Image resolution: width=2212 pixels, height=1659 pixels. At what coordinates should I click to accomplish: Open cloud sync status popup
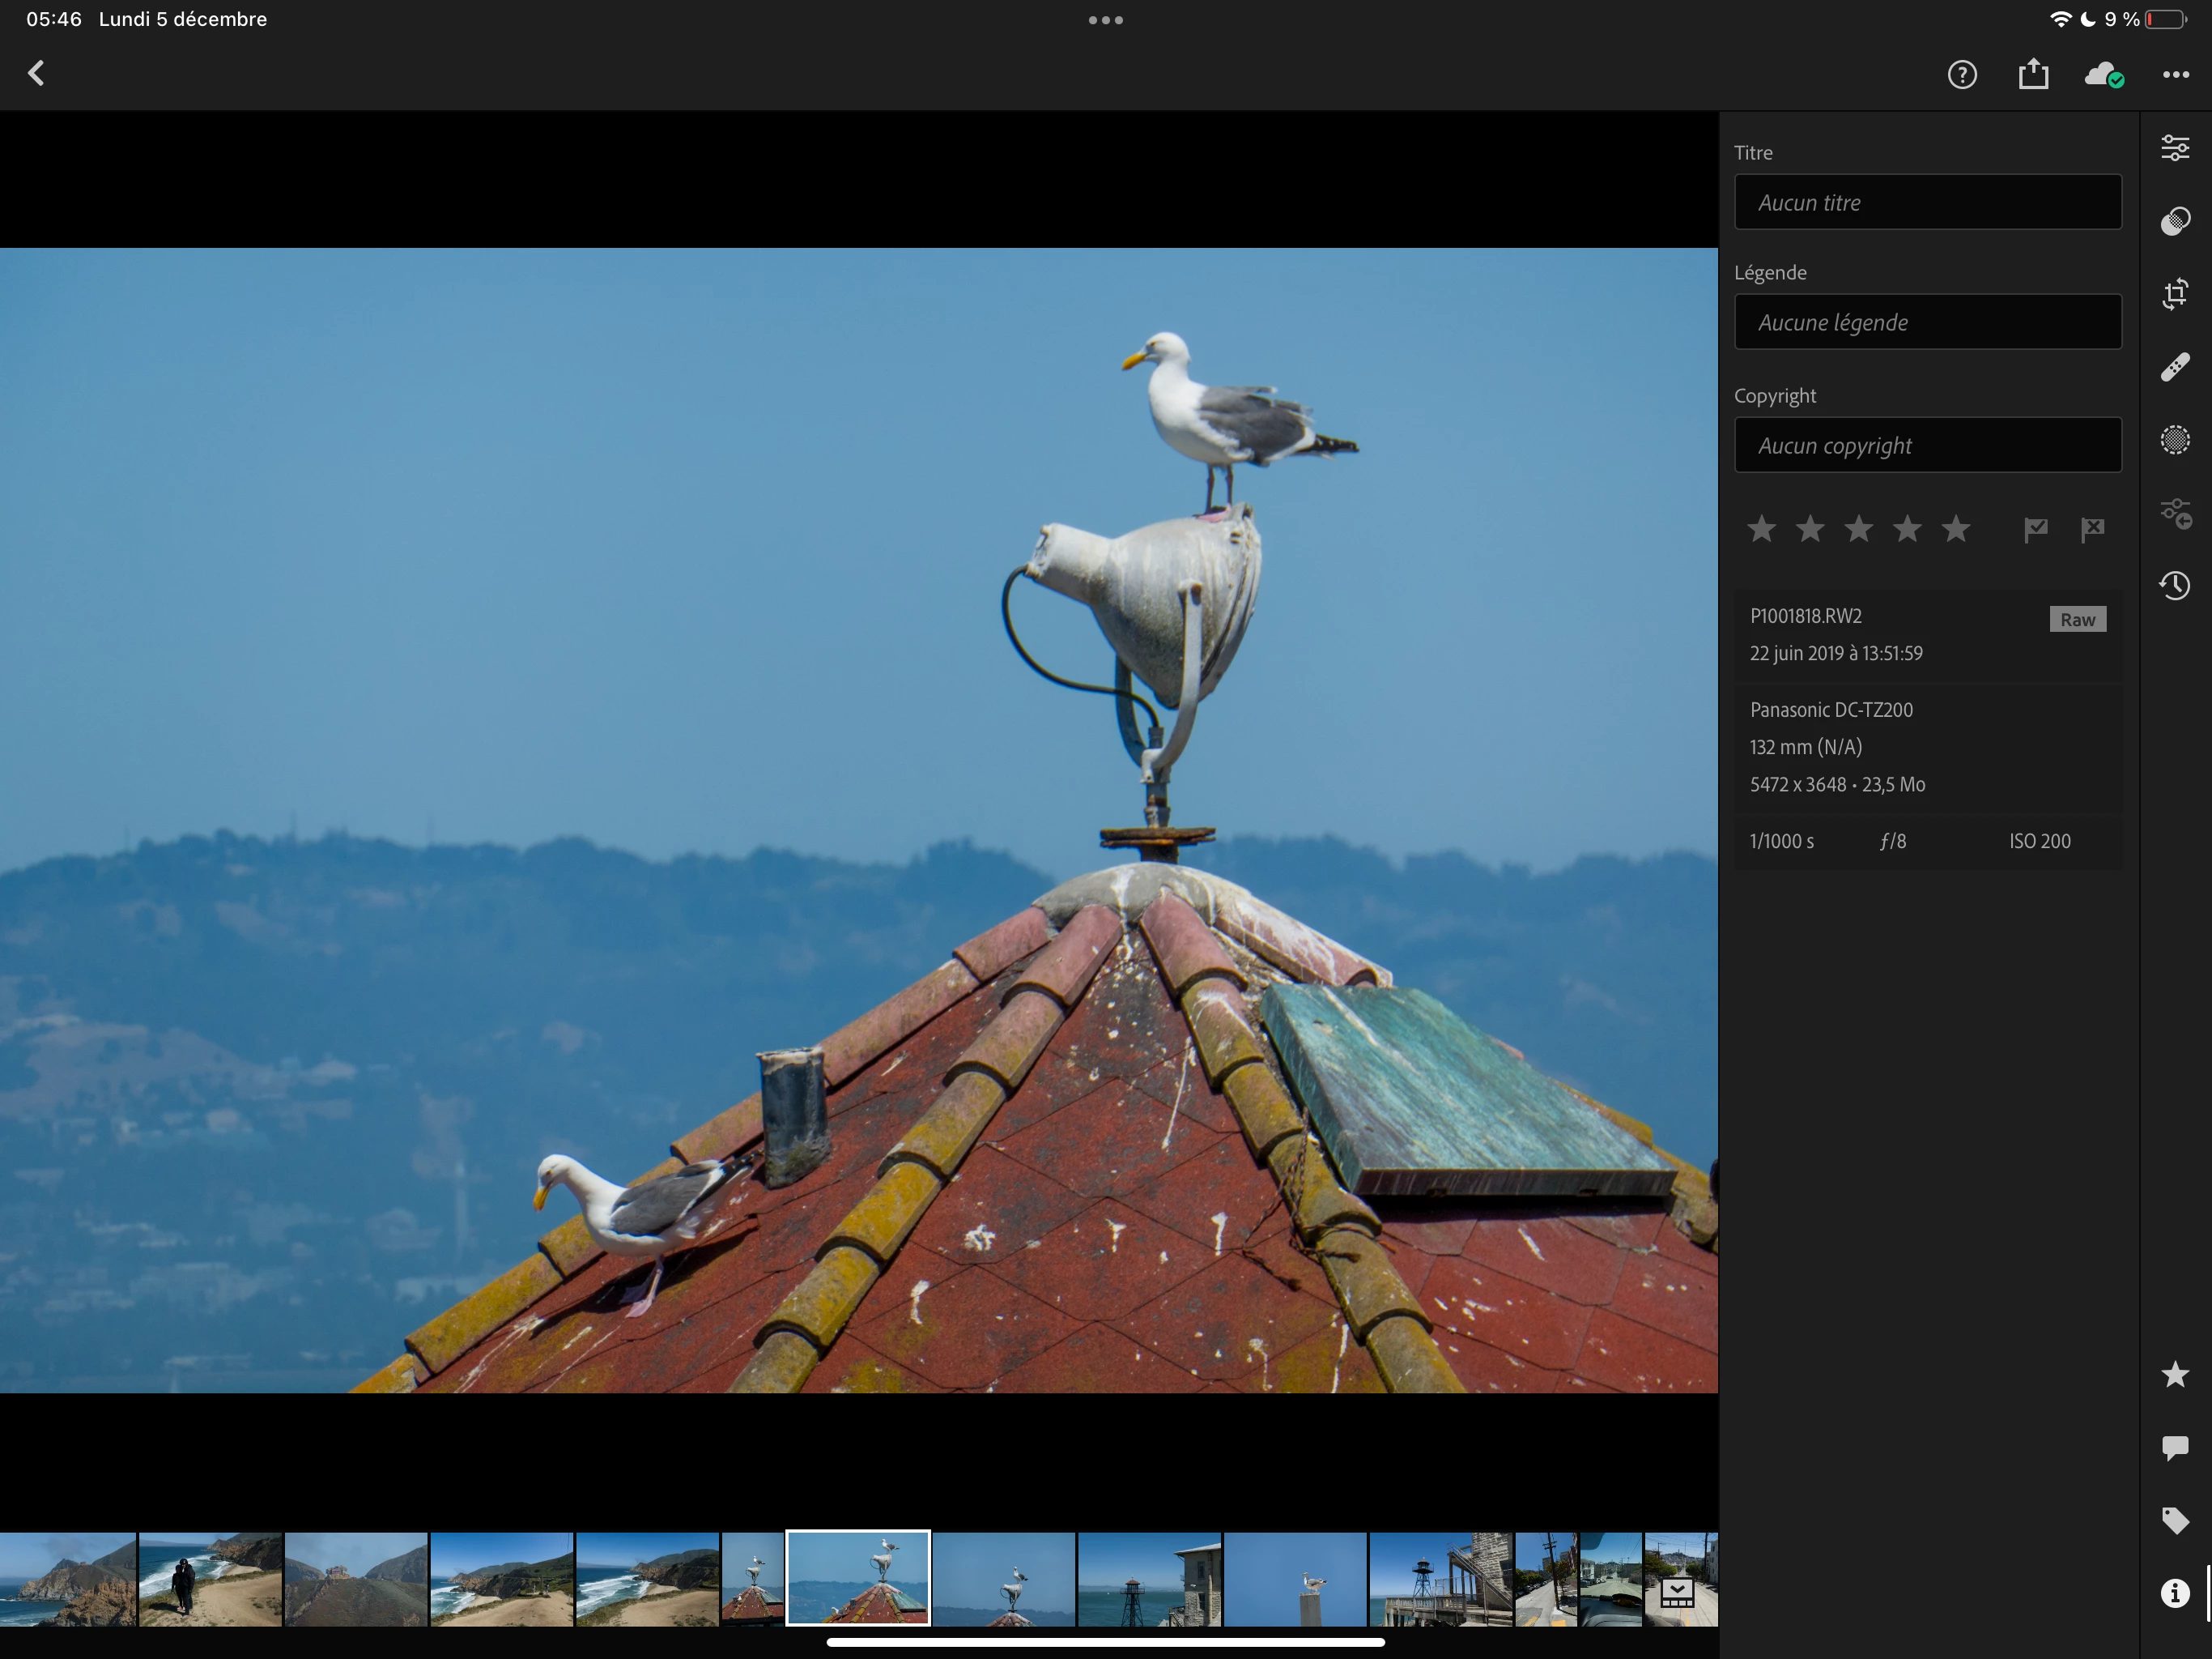2103,75
